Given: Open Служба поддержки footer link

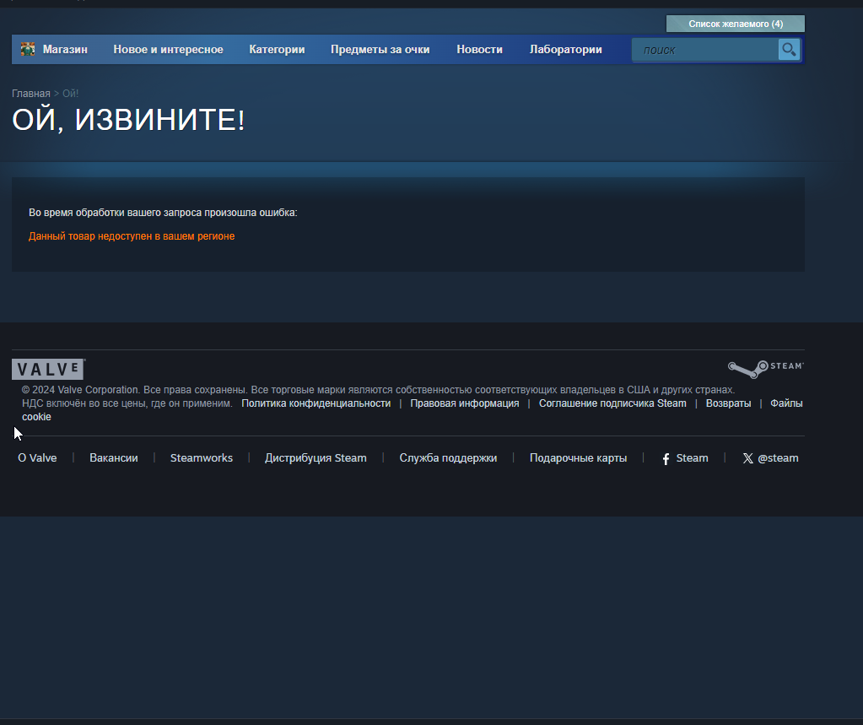Looking at the screenshot, I should pos(448,458).
